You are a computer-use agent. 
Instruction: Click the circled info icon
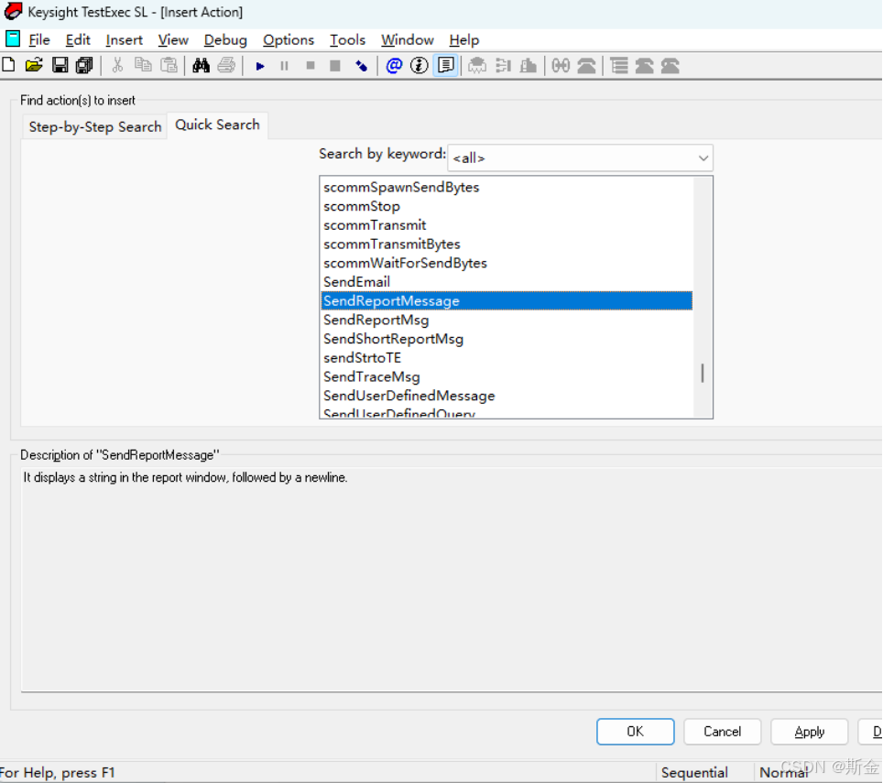(419, 65)
